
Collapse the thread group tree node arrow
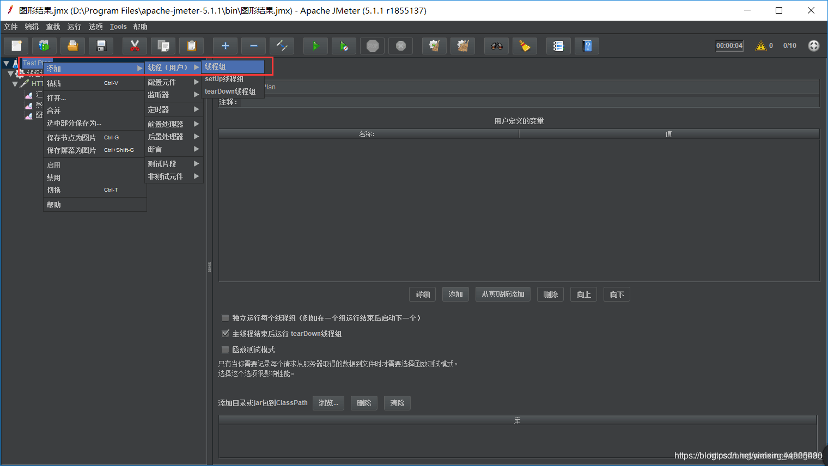(x=10, y=73)
